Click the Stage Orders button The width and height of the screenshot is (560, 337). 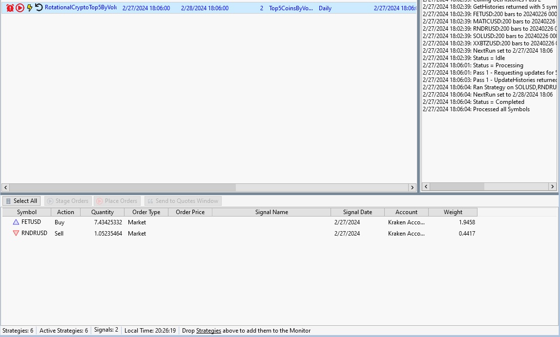68,201
